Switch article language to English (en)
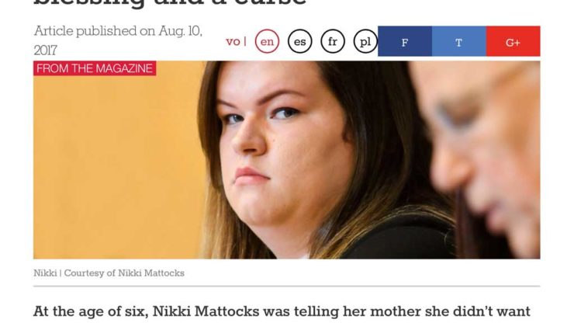 tap(267, 41)
